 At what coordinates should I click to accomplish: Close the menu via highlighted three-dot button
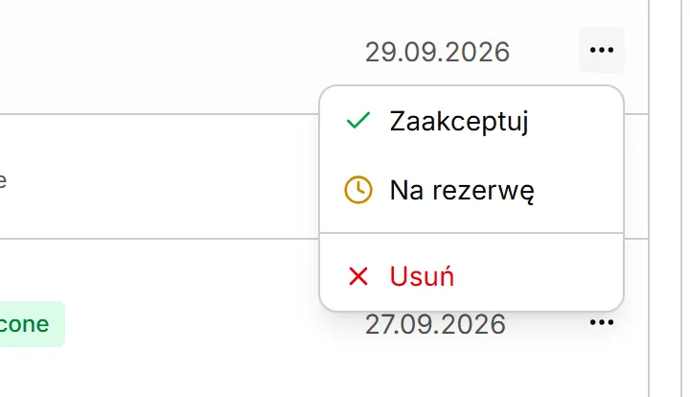tap(602, 50)
